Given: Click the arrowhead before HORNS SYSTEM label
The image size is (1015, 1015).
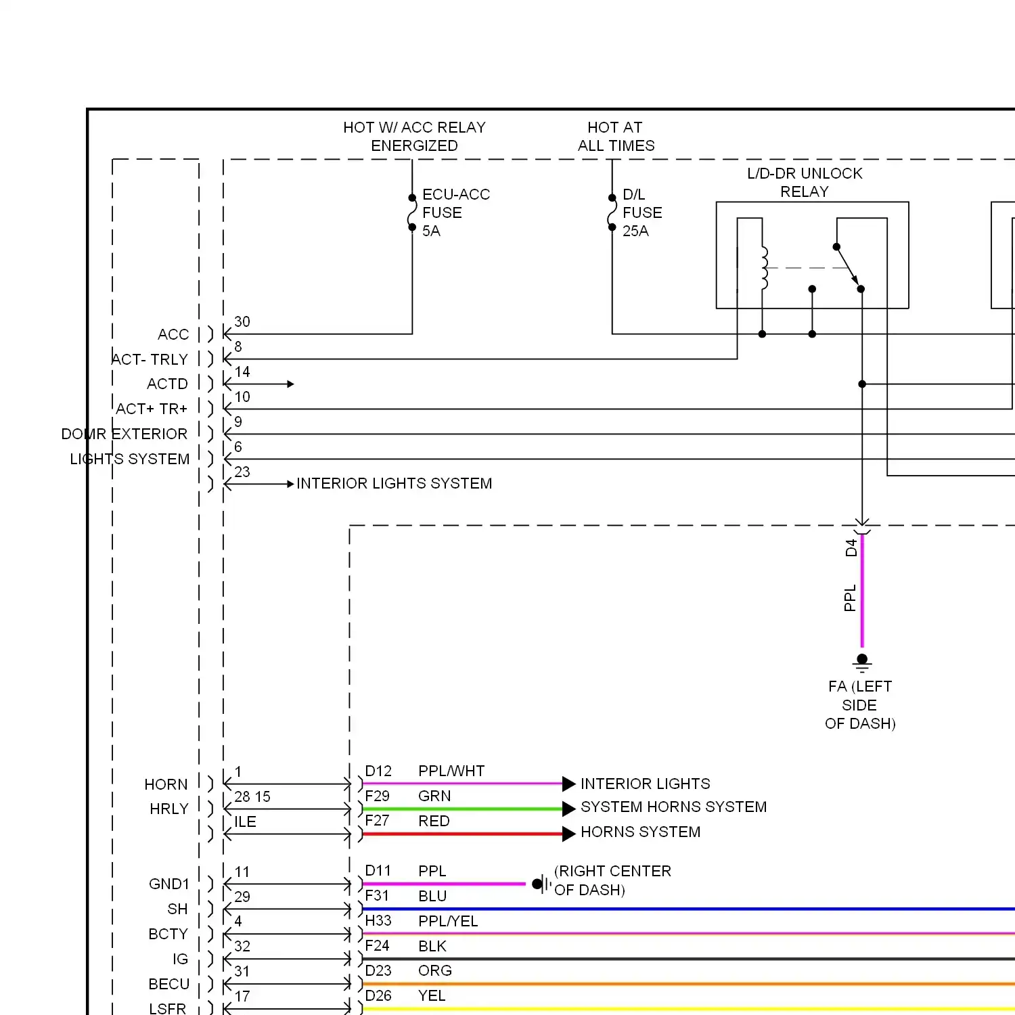Looking at the screenshot, I should tap(569, 834).
